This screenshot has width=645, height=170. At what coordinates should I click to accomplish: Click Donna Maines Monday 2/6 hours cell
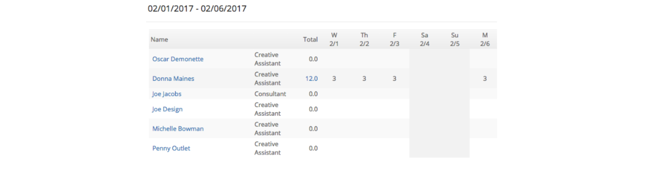tap(485, 79)
